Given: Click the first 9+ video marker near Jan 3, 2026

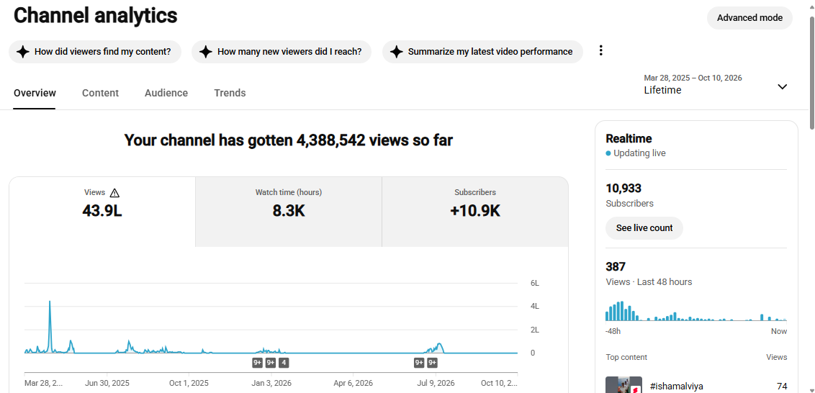Looking at the screenshot, I should (257, 362).
